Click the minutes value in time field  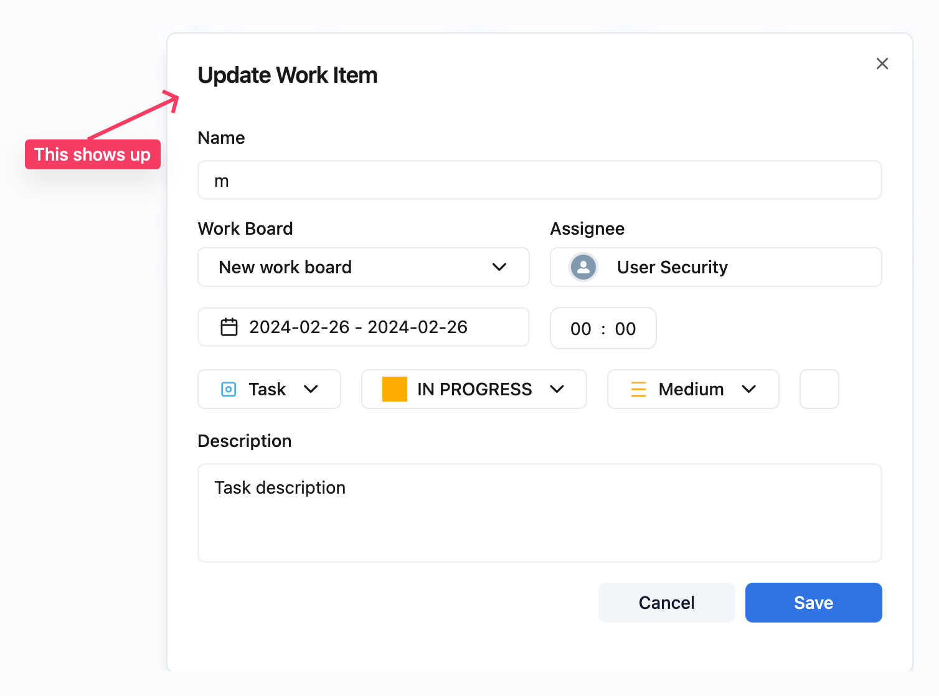(x=625, y=329)
